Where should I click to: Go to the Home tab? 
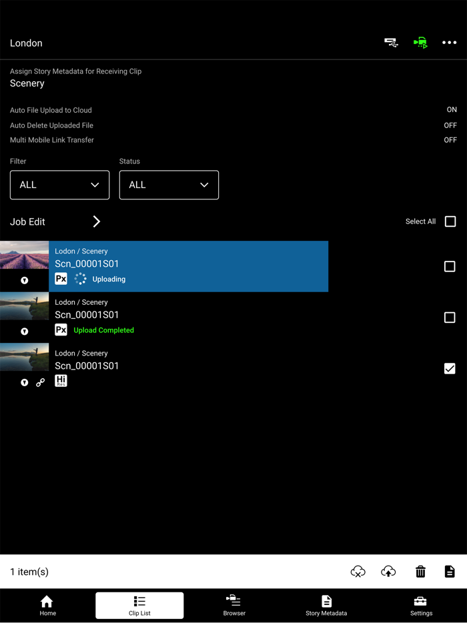coord(47,606)
